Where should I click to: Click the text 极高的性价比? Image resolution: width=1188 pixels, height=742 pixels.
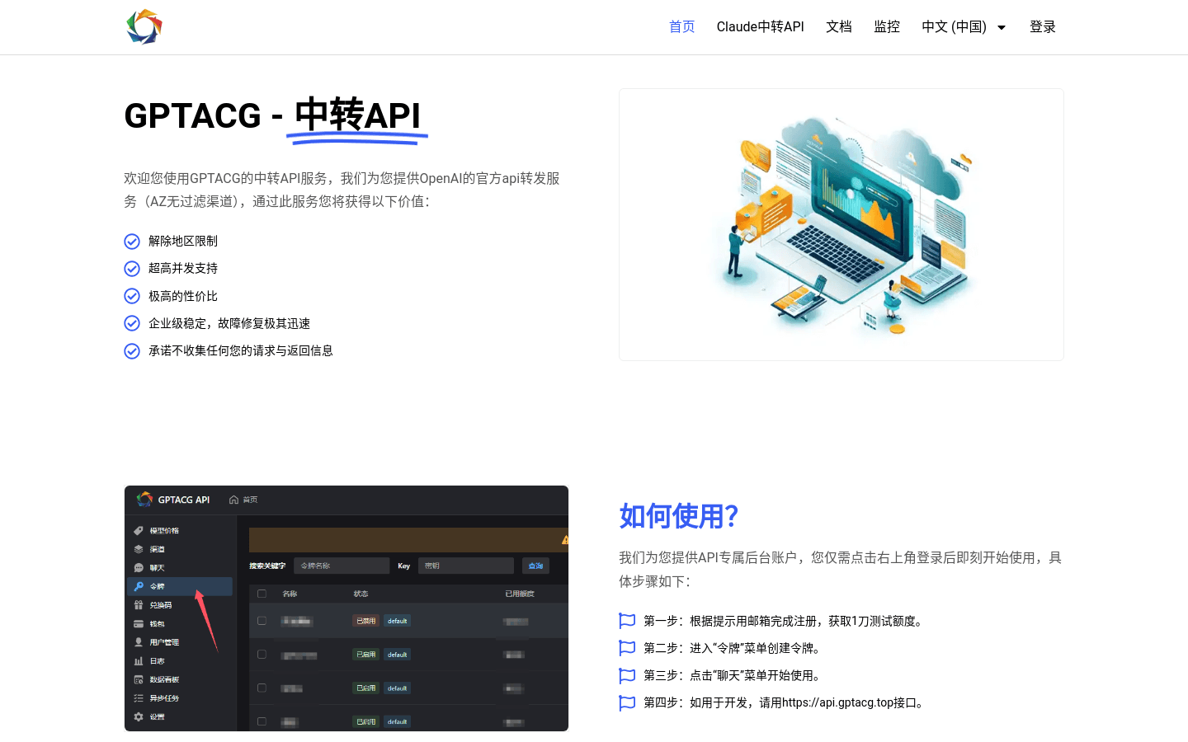(x=183, y=296)
